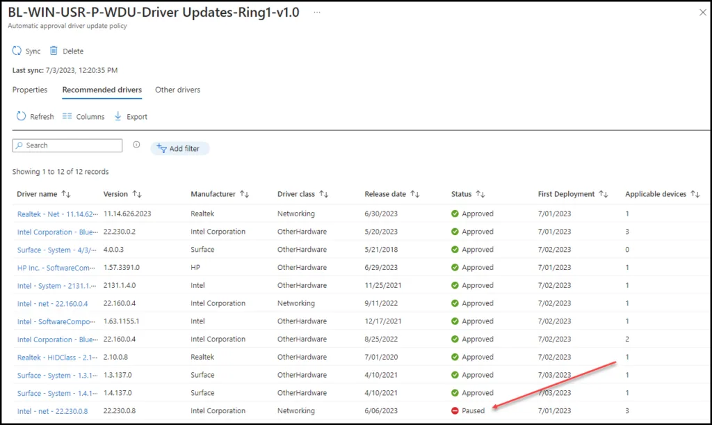Click the Add filter button
The height and width of the screenshot is (425, 712).
pyautogui.click(x=179, y=148)
